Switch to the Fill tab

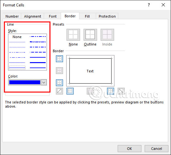pos(87,16)
